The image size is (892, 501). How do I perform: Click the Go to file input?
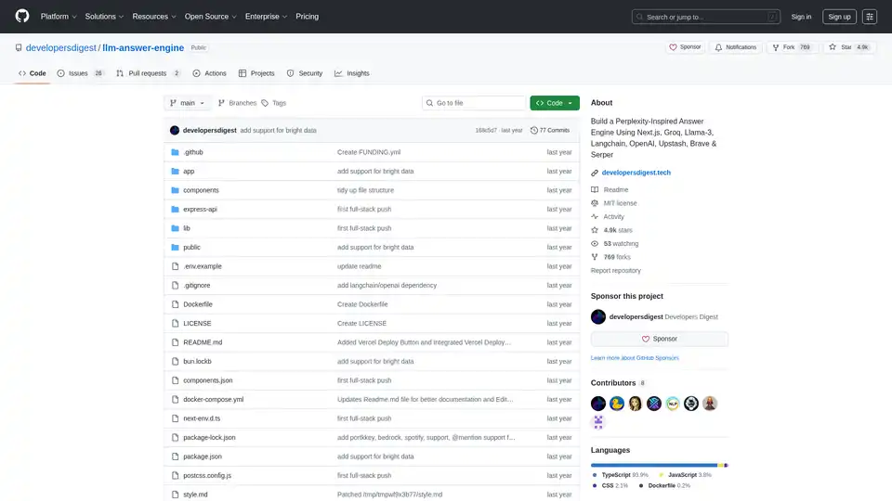(x=473, y=103)
